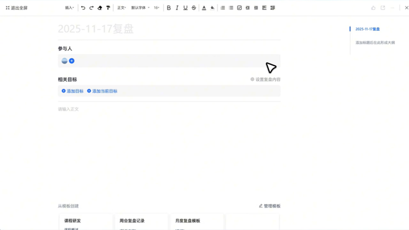Screen dimensions: 409x230
Task: Click the participant avatar
Action: (64, 61)
